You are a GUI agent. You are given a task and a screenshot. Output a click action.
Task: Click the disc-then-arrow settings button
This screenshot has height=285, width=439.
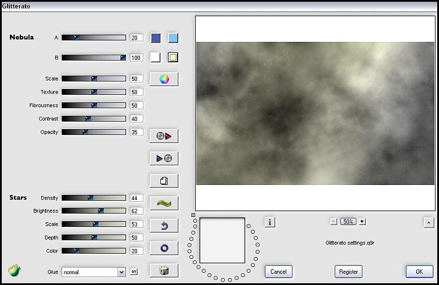(x=164, y=136)
